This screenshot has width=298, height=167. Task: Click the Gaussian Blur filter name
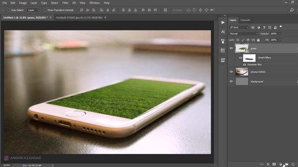tap(255, 65)
